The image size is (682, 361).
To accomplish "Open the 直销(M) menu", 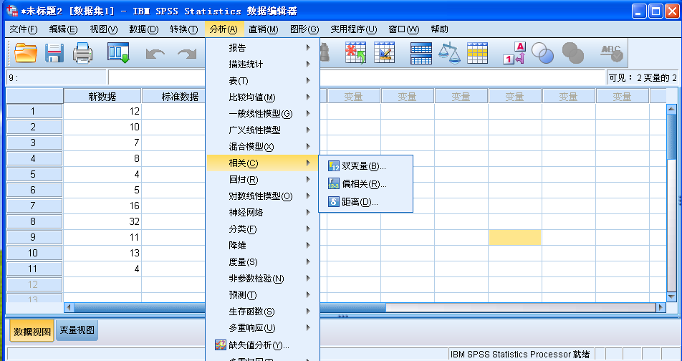I will [x=264, y=29].
